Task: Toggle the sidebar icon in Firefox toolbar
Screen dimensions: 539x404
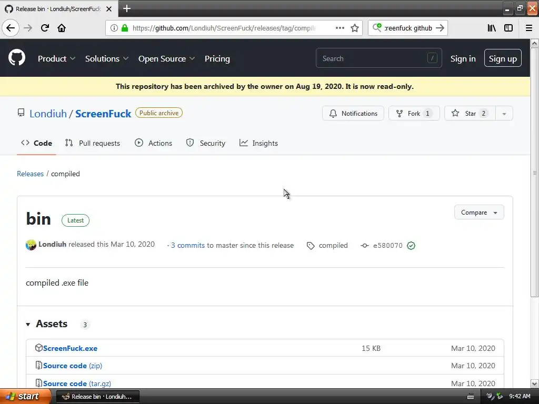Action: [x=508, y=28]
